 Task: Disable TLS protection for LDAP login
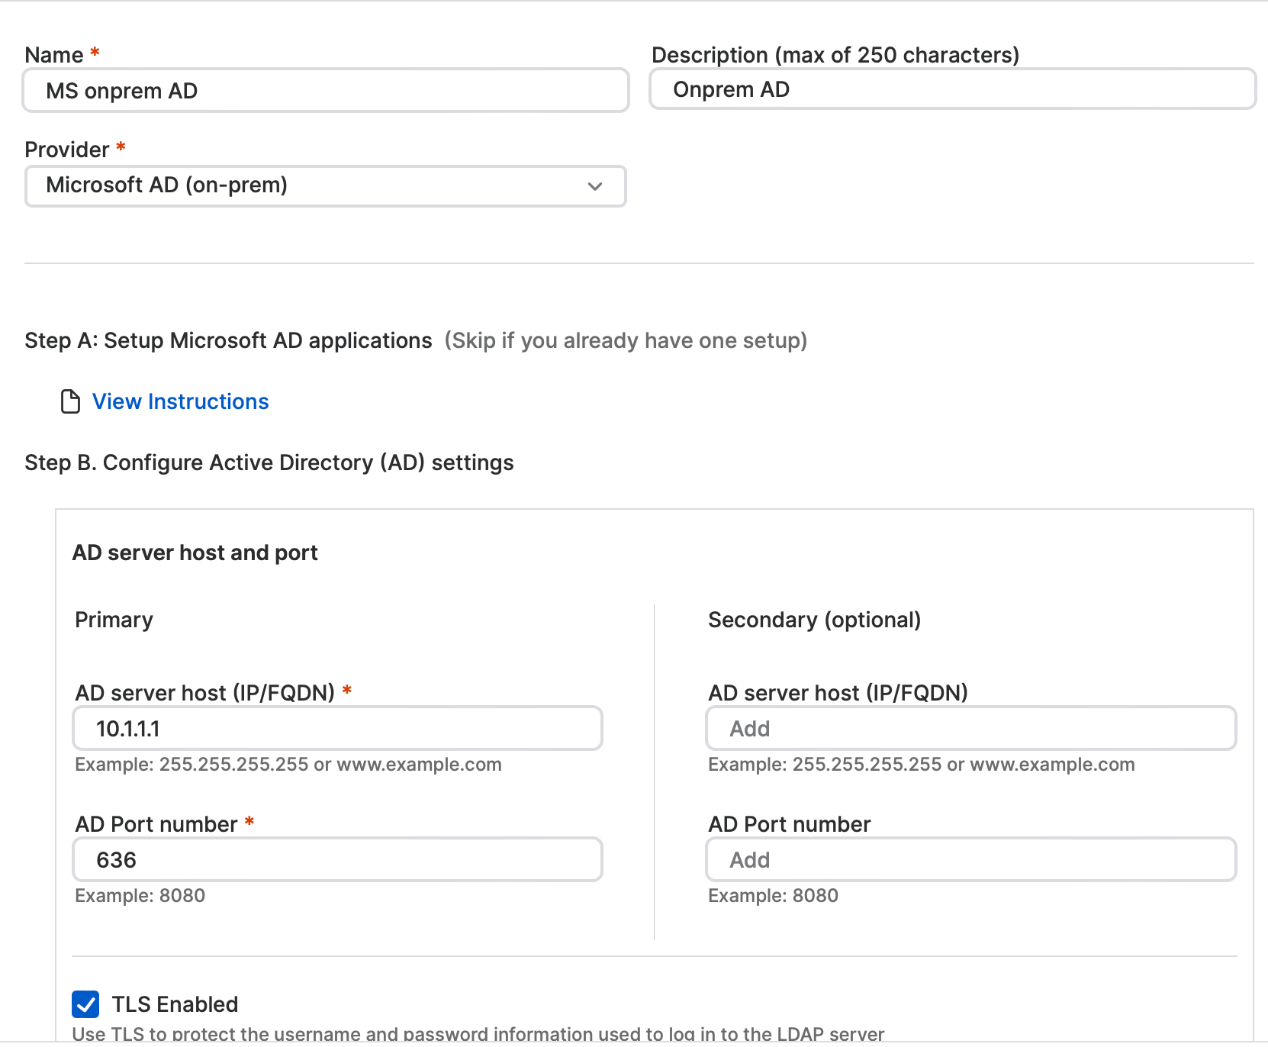(x=85, y=1004)
